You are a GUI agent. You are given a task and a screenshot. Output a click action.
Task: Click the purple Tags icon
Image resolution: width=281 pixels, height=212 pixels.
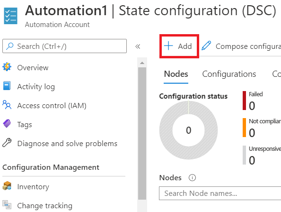7,124
